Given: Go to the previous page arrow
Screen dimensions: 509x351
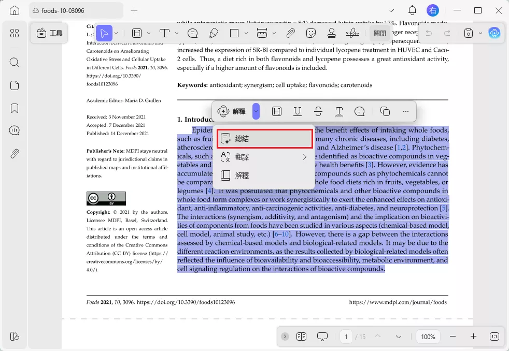Looking at the screenshot, I should click(378, 337).
